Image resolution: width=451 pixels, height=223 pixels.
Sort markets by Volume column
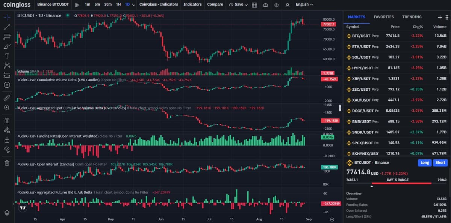click(440, 27)
